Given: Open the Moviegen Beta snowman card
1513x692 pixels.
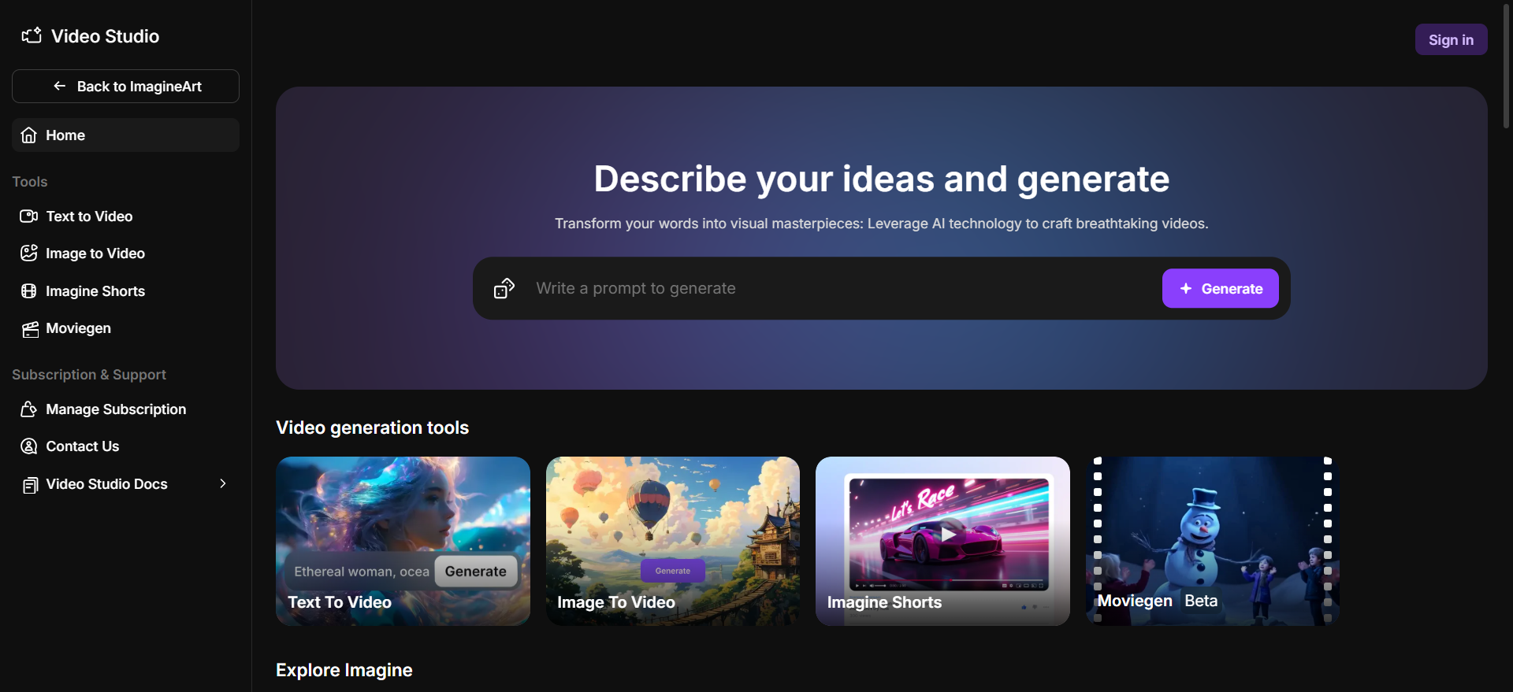Looking at the screenshot, I should (x=1213, y=542).
